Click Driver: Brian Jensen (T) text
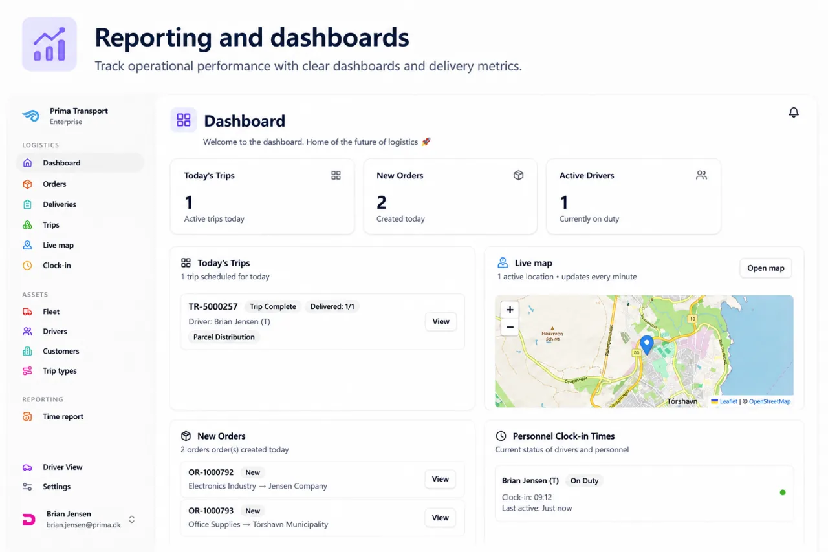 [229, 322]
